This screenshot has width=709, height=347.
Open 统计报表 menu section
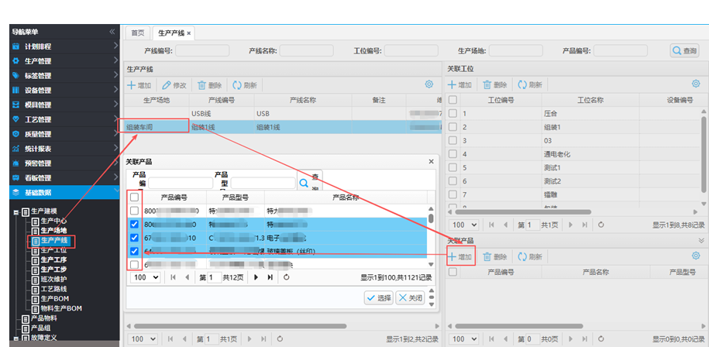pos(64,148)
